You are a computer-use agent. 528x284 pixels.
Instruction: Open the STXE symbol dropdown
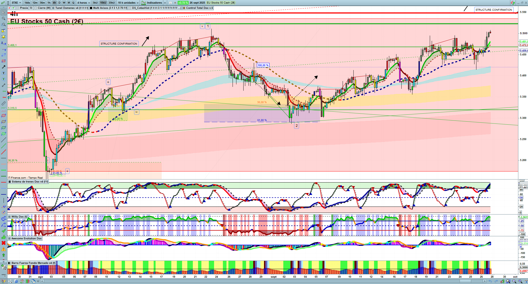tap(16, 3)
